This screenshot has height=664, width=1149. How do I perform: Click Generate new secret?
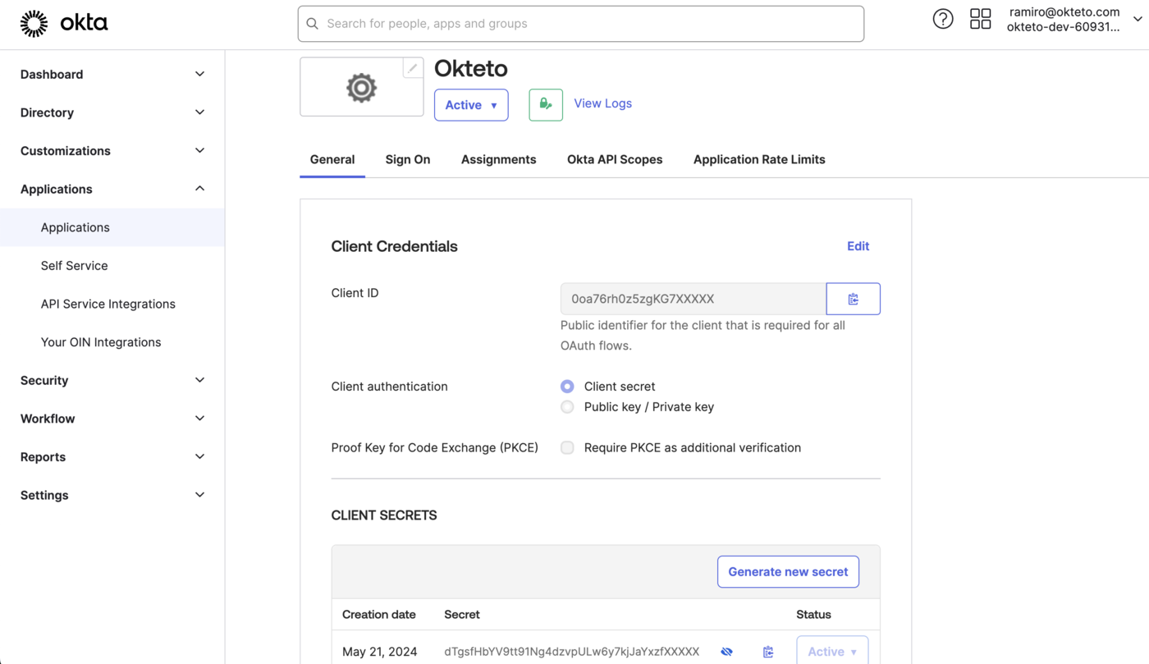[788, 571]
